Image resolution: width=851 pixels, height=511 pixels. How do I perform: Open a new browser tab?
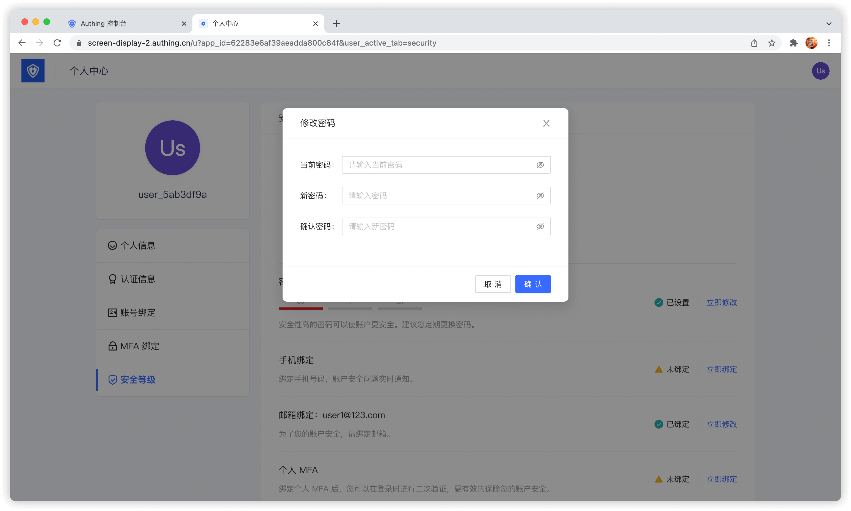336,23
